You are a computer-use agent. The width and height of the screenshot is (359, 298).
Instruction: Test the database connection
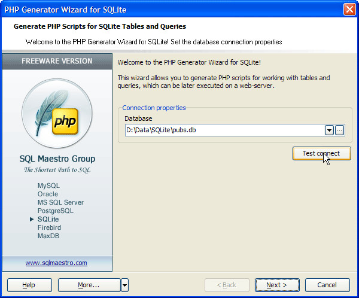[322, 153]
